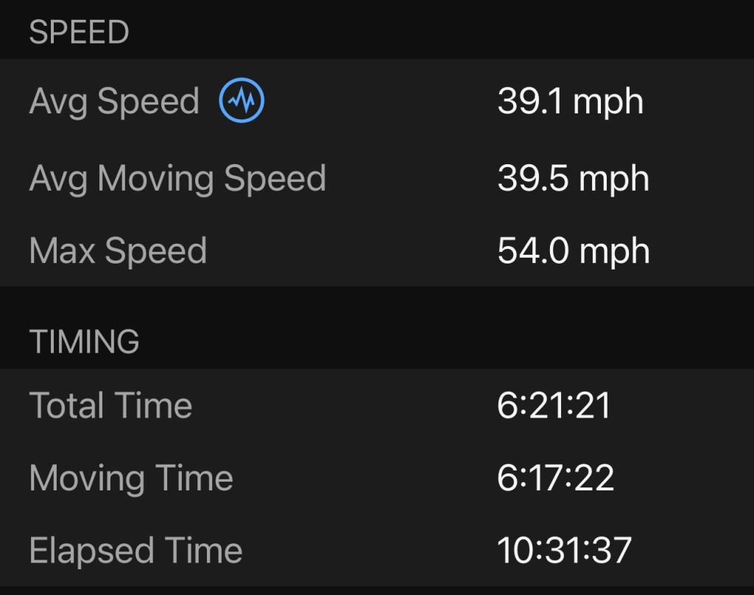Tap the word Moving in Avg Moving Speed

tap(157, 178)
